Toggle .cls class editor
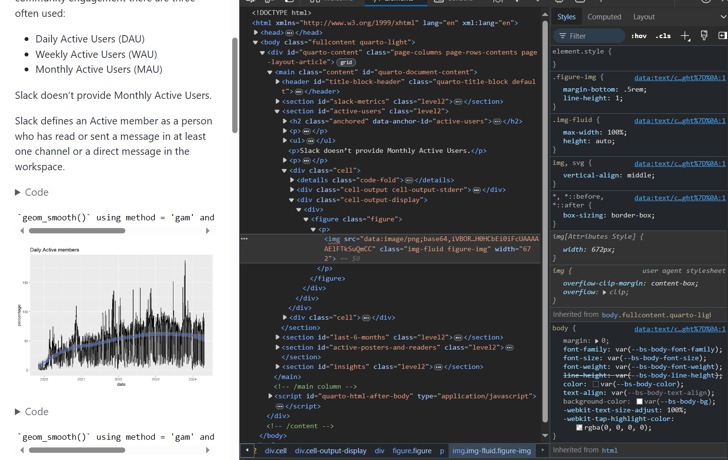728x460 pixels. click(x=663, y=36)
